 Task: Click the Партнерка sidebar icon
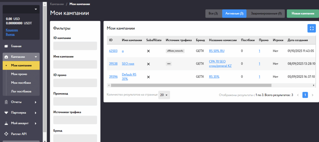click(6, 112)
